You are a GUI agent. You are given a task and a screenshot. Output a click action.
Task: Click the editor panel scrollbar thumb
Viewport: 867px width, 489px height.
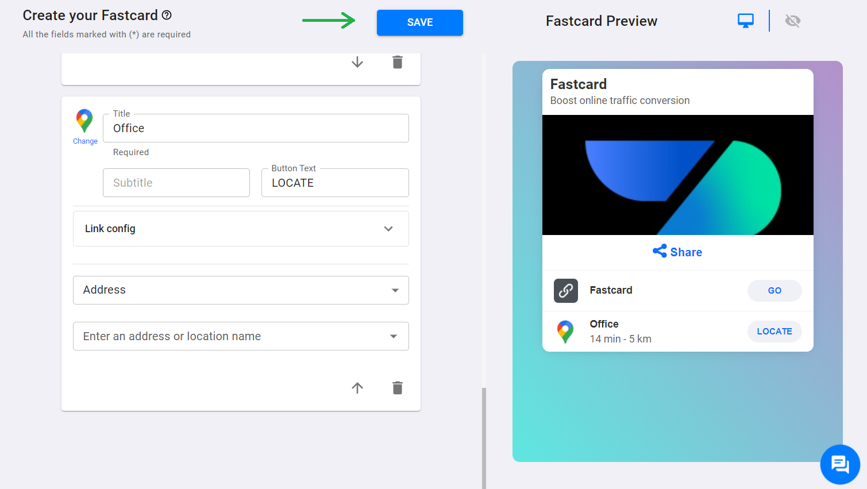tap(484, 438)
